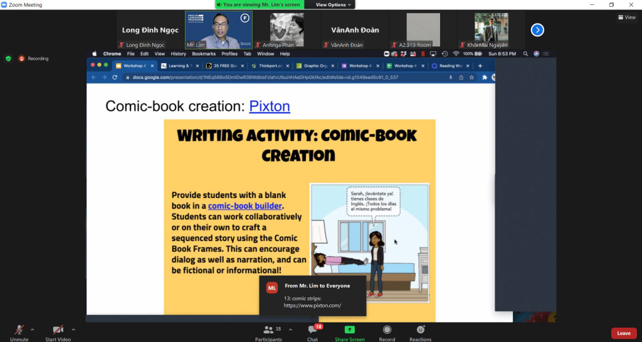Screen dimensions: 642x342
Task: Open the File menu in shared screen
Action: (130, 54)
